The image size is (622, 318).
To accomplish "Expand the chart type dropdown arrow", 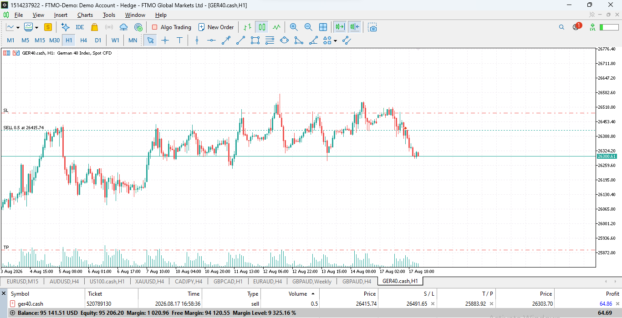I will click(18, 27).
